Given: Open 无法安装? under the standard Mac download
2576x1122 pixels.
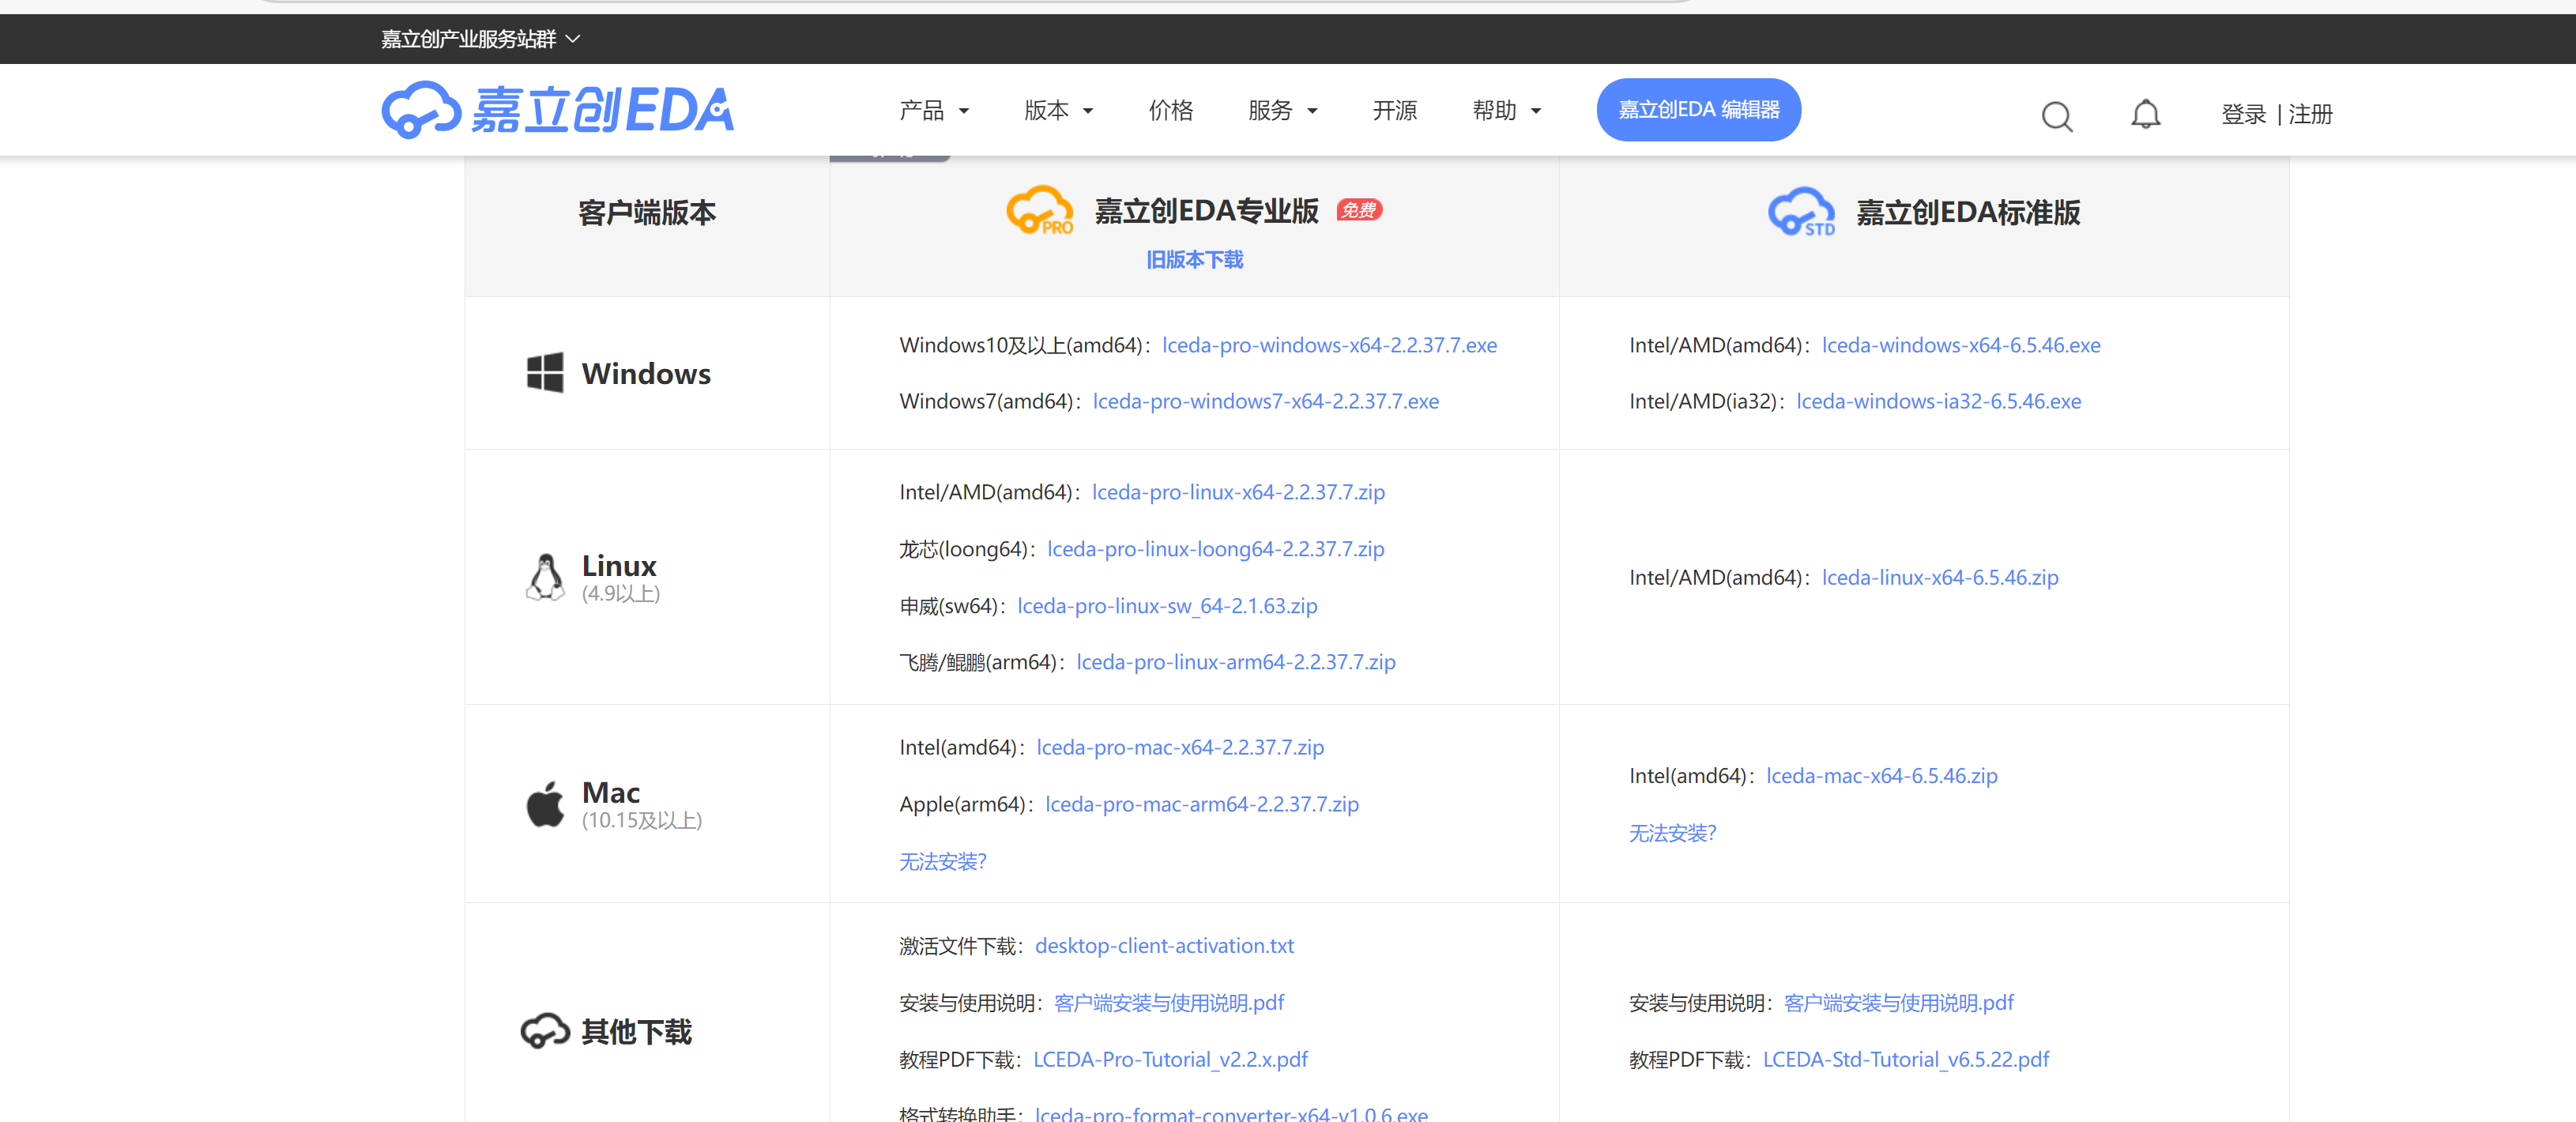Looking at the screenshot, I should (x=1672, y=833).
